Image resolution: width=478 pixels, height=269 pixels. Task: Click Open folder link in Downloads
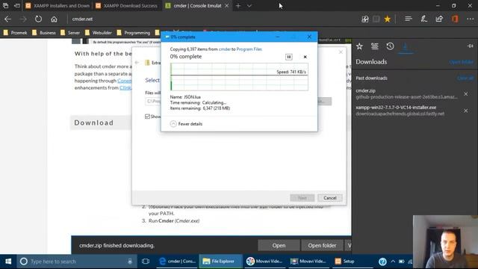[x=462, y=62]
